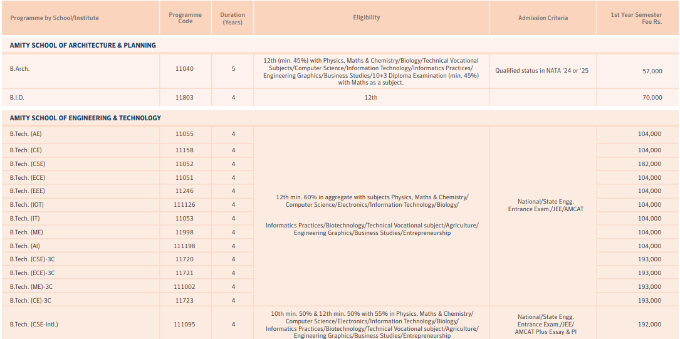Select the B.Tech. (EEE) row name
The image size is (680, 339).
pos(28,190)
